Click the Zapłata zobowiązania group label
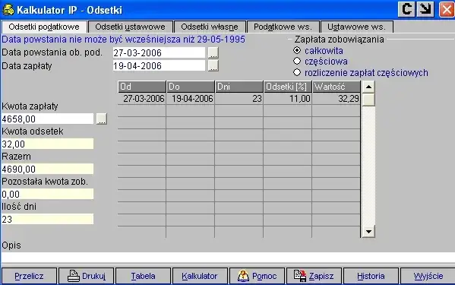 click(340, 40)
